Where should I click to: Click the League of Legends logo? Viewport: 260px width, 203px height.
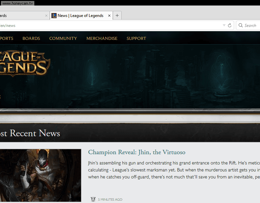25,63
